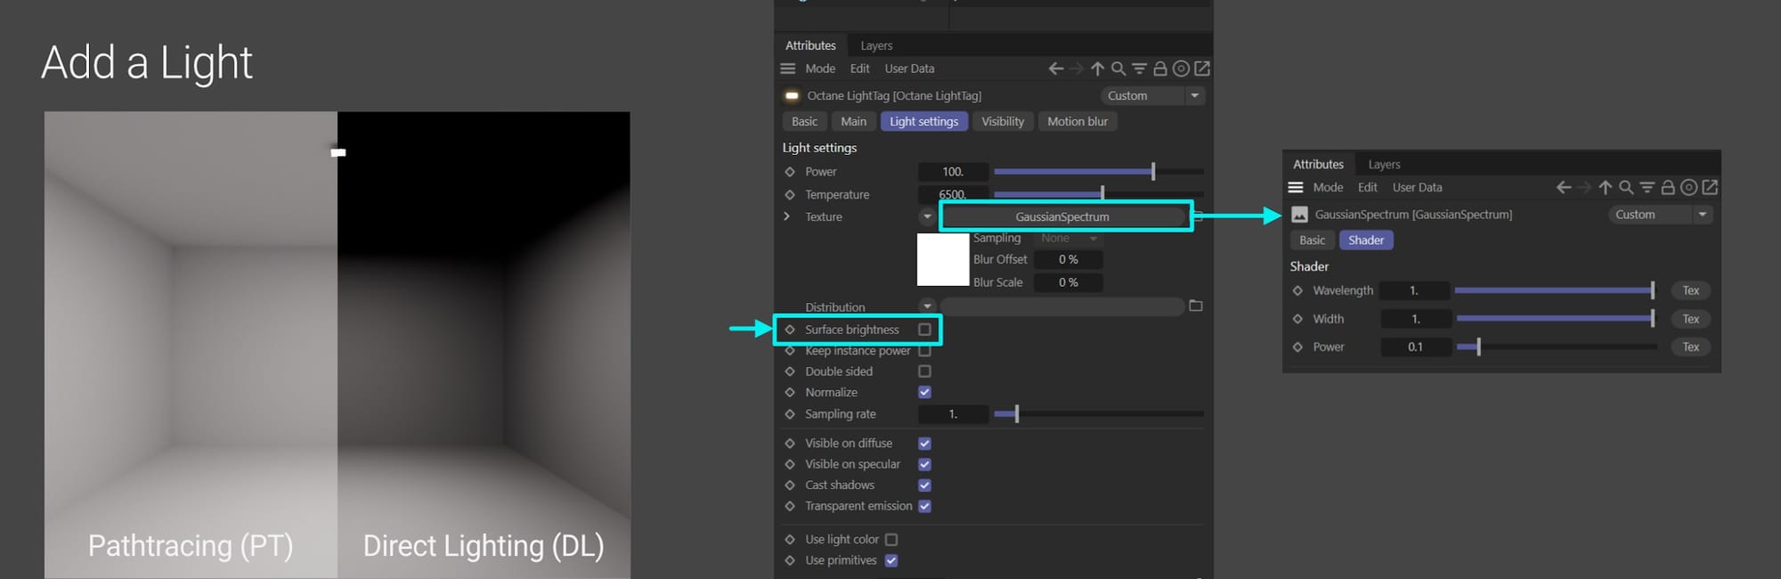This screenshot has width=1781, height=579.
Task: Switch to Basic tab in LightTag
Action: click(804, 121)
